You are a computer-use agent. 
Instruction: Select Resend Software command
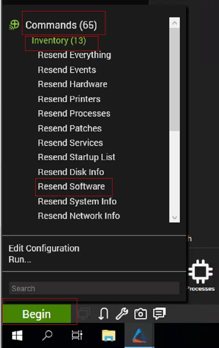71,186
